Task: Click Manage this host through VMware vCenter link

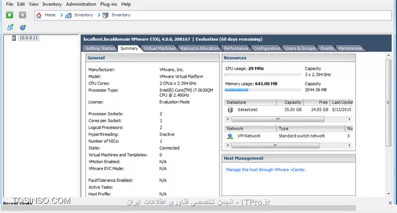Action: click(x=266, y=170)
